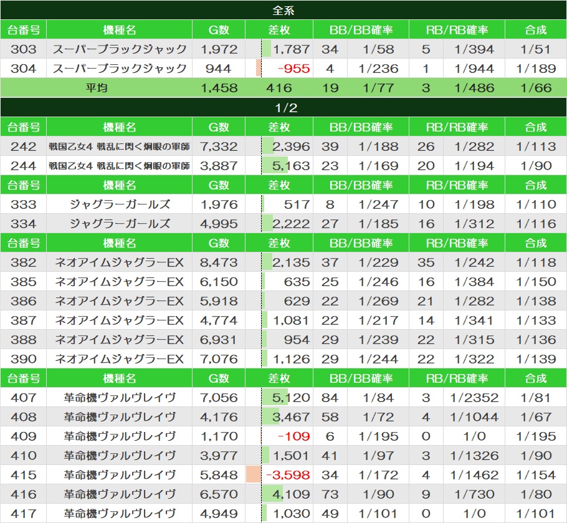Click the -3,598 difference value
Image resolution: width=567 pixels, height=523 pixels.
point(288,475)
